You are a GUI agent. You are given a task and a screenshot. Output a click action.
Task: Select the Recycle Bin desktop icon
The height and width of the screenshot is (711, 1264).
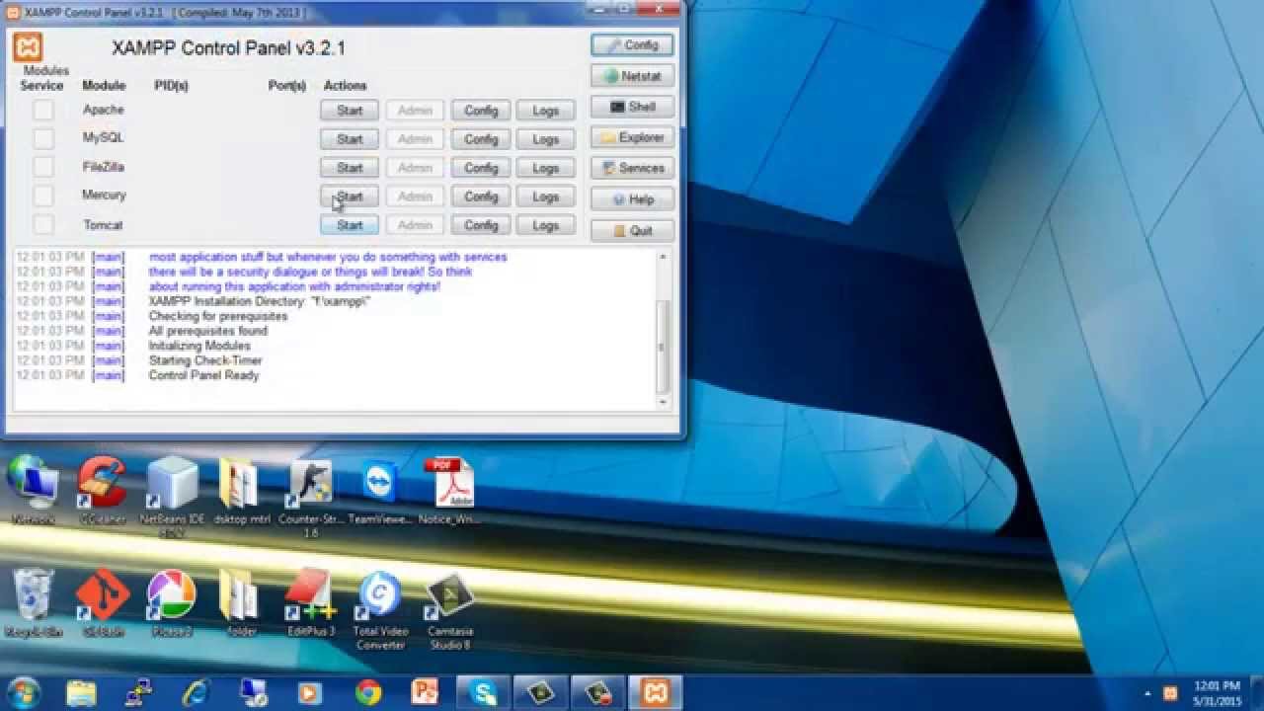point(33,602)
